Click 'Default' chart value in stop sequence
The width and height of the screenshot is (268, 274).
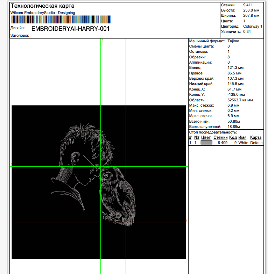pyautogui.click(x=256, y=143)
